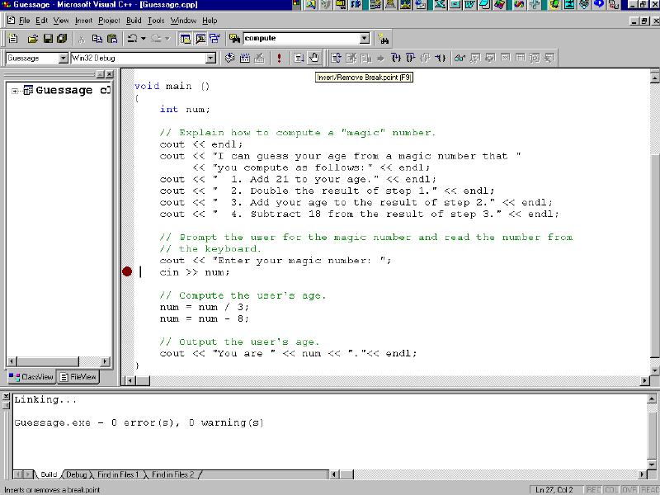Compile the file with the Compile icon
The width and height of the screenshot is (660, 495).
coord(230,58)
